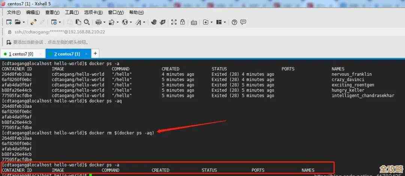Click the green leaf Xagent icon

(x=162, y=22)
